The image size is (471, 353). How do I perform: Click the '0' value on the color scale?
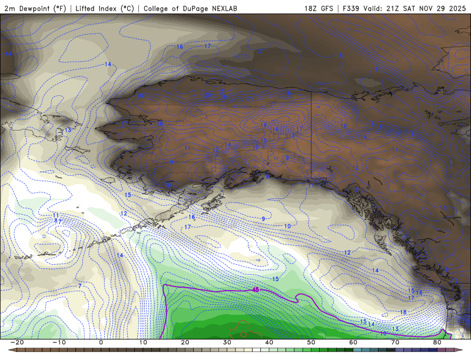coord(101,342)
